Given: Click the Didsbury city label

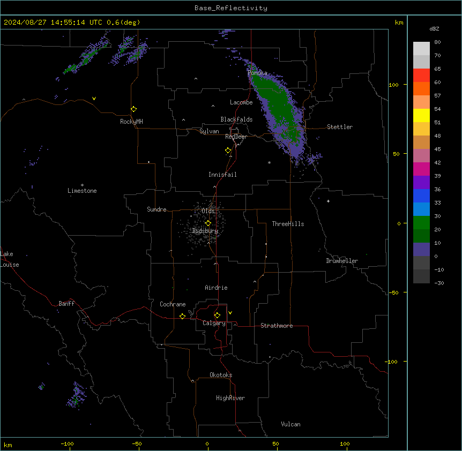Looking at the screenshot, I should (205, 231).
